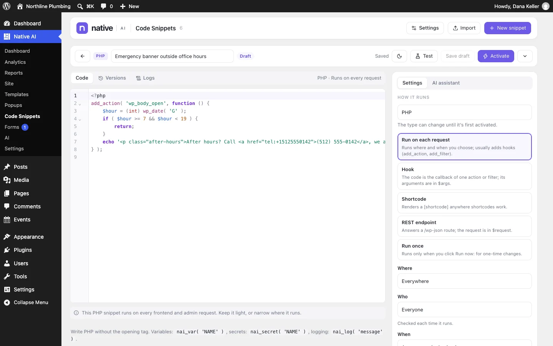Viewport: 553px width, 346px height.
Task: Select Run on each request option
Action: [x=465, y=146]
